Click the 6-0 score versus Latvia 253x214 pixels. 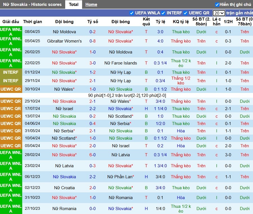tap(92, 155)
